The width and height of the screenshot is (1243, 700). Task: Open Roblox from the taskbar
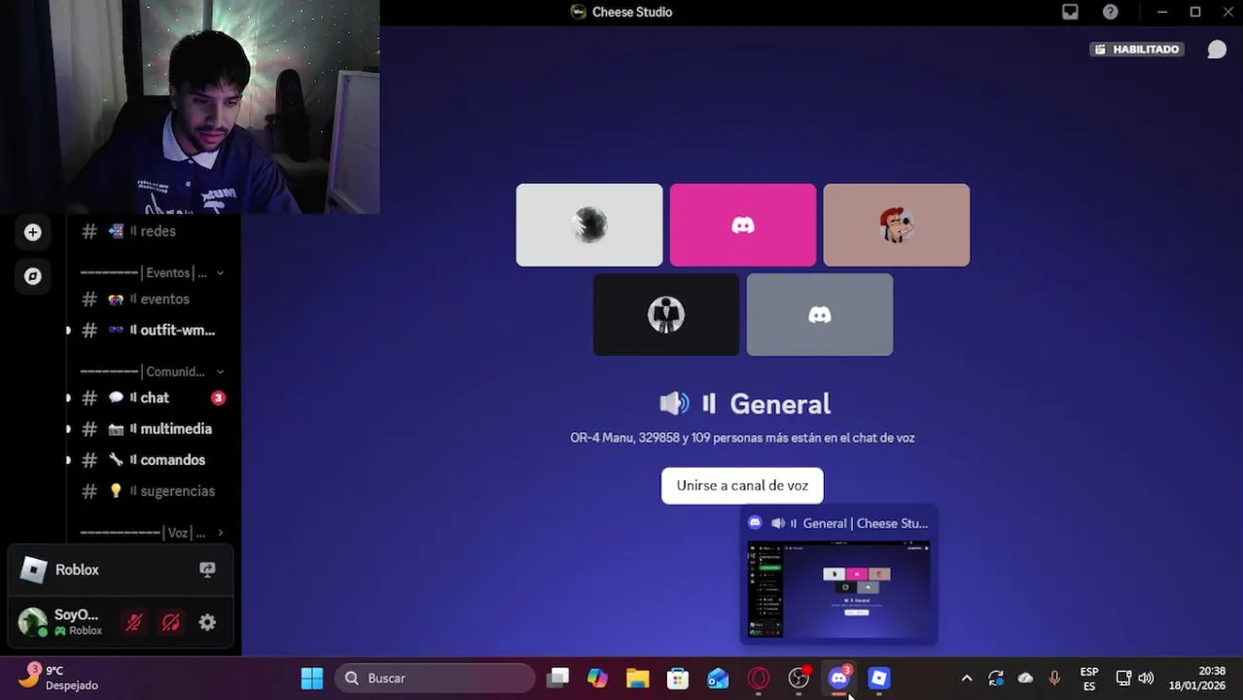(x=879, y=679)
